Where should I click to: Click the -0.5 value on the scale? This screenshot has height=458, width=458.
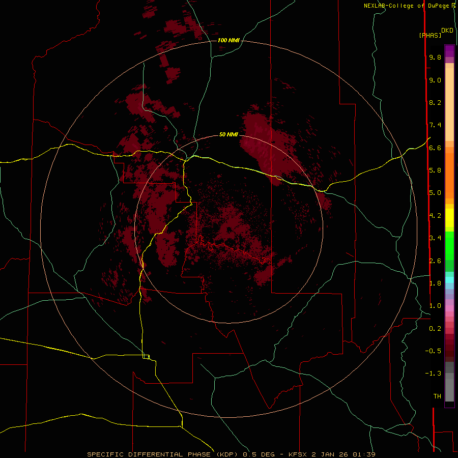(x=433, y=351)
